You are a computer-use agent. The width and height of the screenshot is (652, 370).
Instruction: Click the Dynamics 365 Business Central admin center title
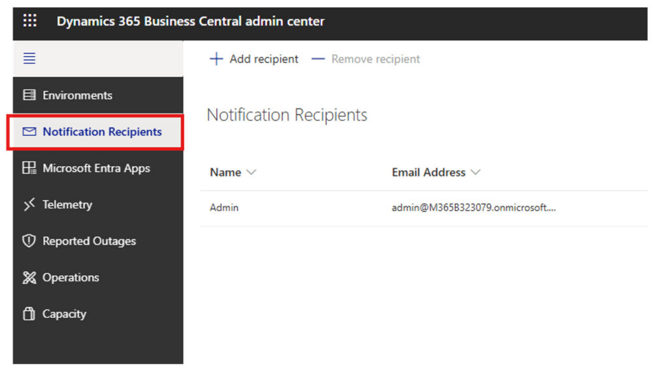(x=190, y=21)
